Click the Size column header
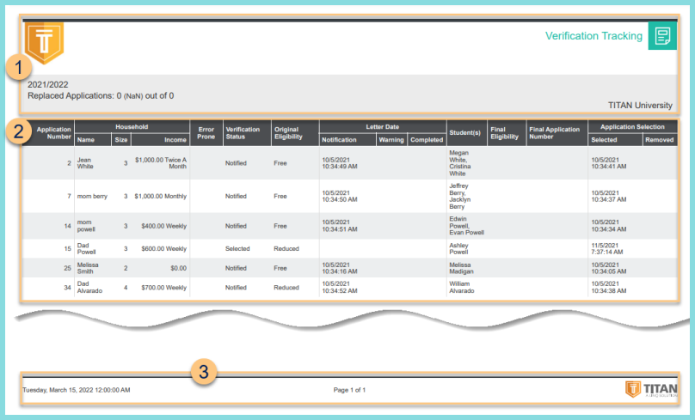695x420 pixels. coord(121,140)
